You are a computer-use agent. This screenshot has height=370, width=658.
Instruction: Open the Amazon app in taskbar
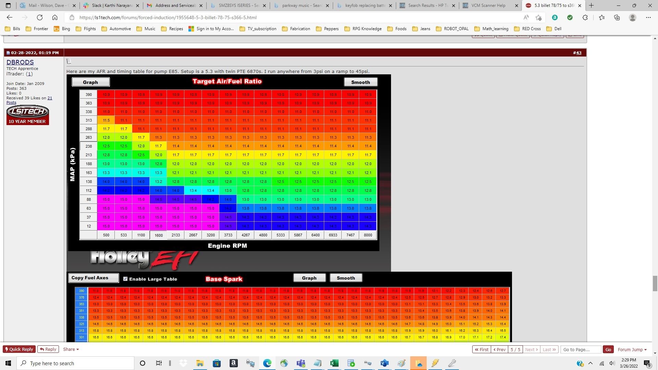[x=233, y=363]
